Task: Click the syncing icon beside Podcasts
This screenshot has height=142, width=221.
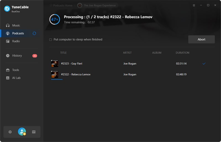Action: pyautogui.click(x=34, y=33)
